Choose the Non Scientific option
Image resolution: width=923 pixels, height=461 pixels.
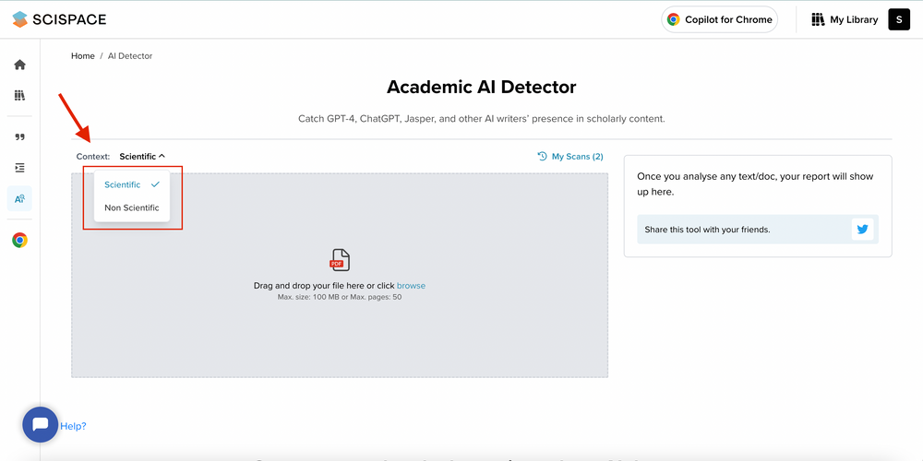(x=132, y=207)
